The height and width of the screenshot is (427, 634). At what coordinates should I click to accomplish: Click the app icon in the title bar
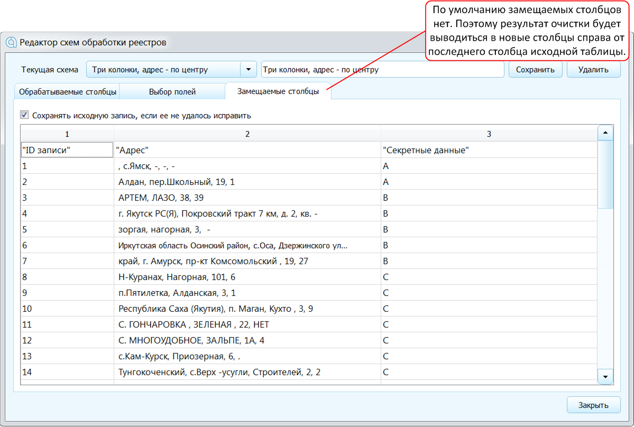coord(11,42)
